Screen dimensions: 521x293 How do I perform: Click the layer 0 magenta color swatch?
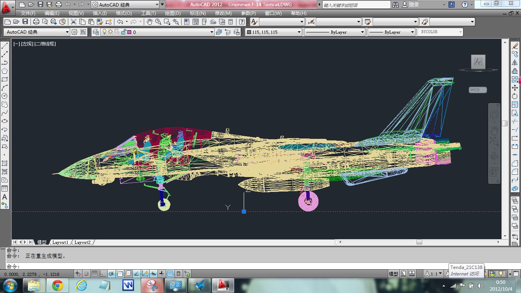[129, 32]
